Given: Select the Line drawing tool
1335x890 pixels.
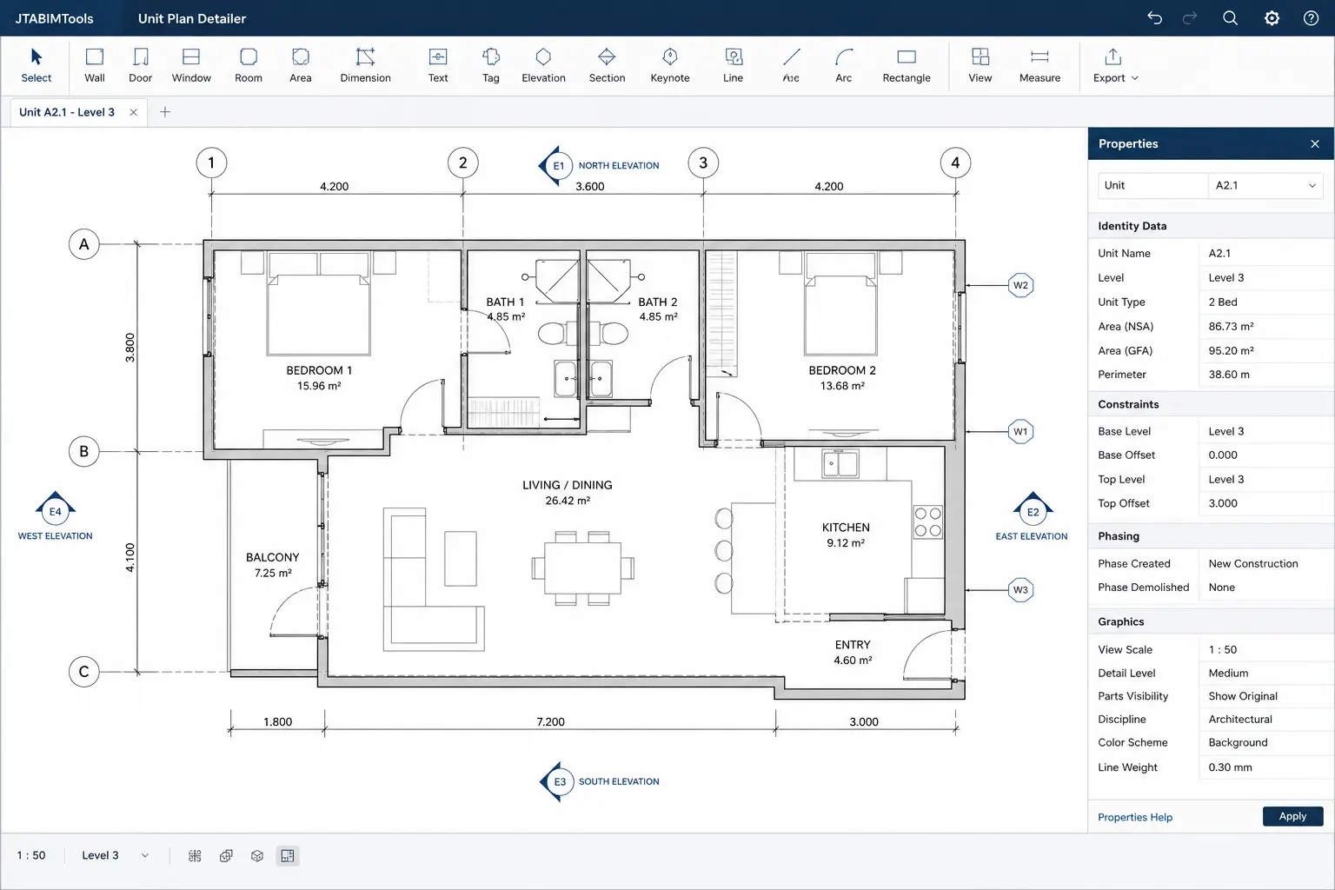Looking at the screenshot, I should pos(733,65).
